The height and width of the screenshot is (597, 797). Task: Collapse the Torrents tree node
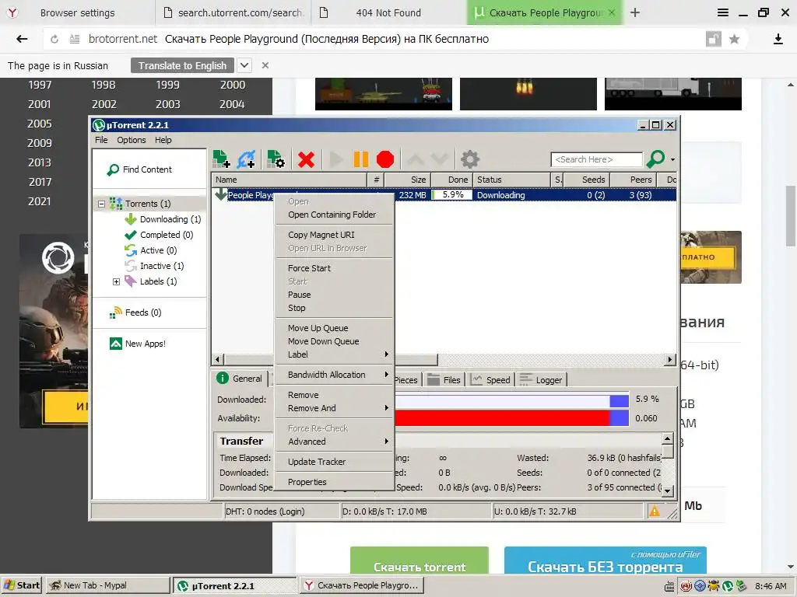coord(101,204)
